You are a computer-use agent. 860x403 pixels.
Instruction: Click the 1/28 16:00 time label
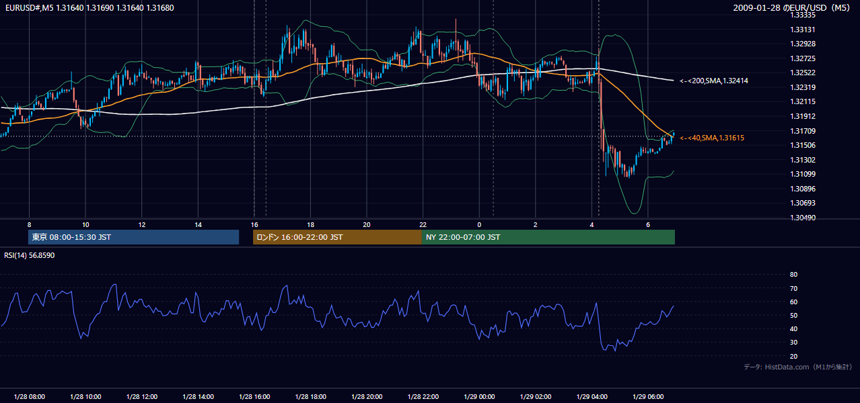click(x=254, y=397)
